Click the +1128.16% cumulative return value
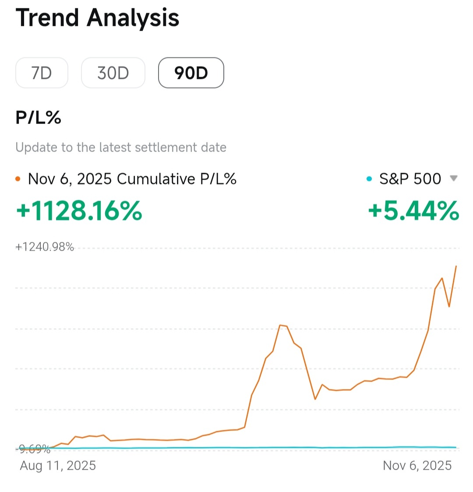The height and width of the screenshot is (492, 473). pos(79,211)
